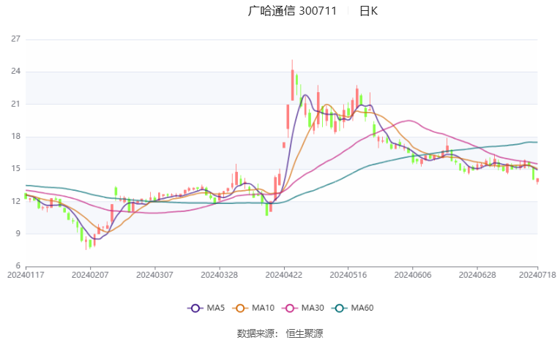Click the 20240328 date axis label
The height and width of the screenshot is (340, 560).
(220, 275)
